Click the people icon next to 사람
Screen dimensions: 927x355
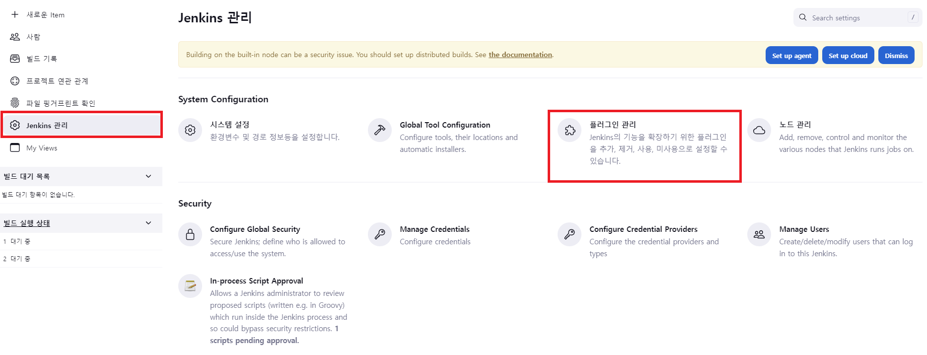coord(15,37)
